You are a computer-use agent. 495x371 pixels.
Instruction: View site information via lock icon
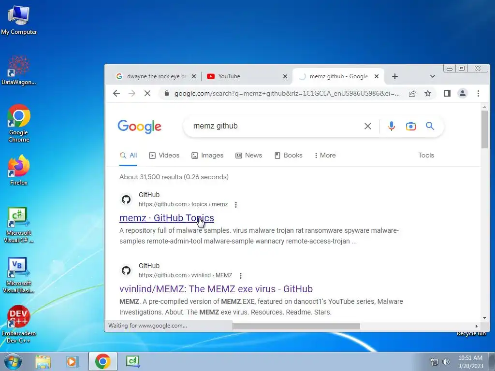(167, 93)
